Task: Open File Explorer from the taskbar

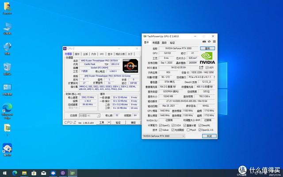Action: tap(24, 173)
